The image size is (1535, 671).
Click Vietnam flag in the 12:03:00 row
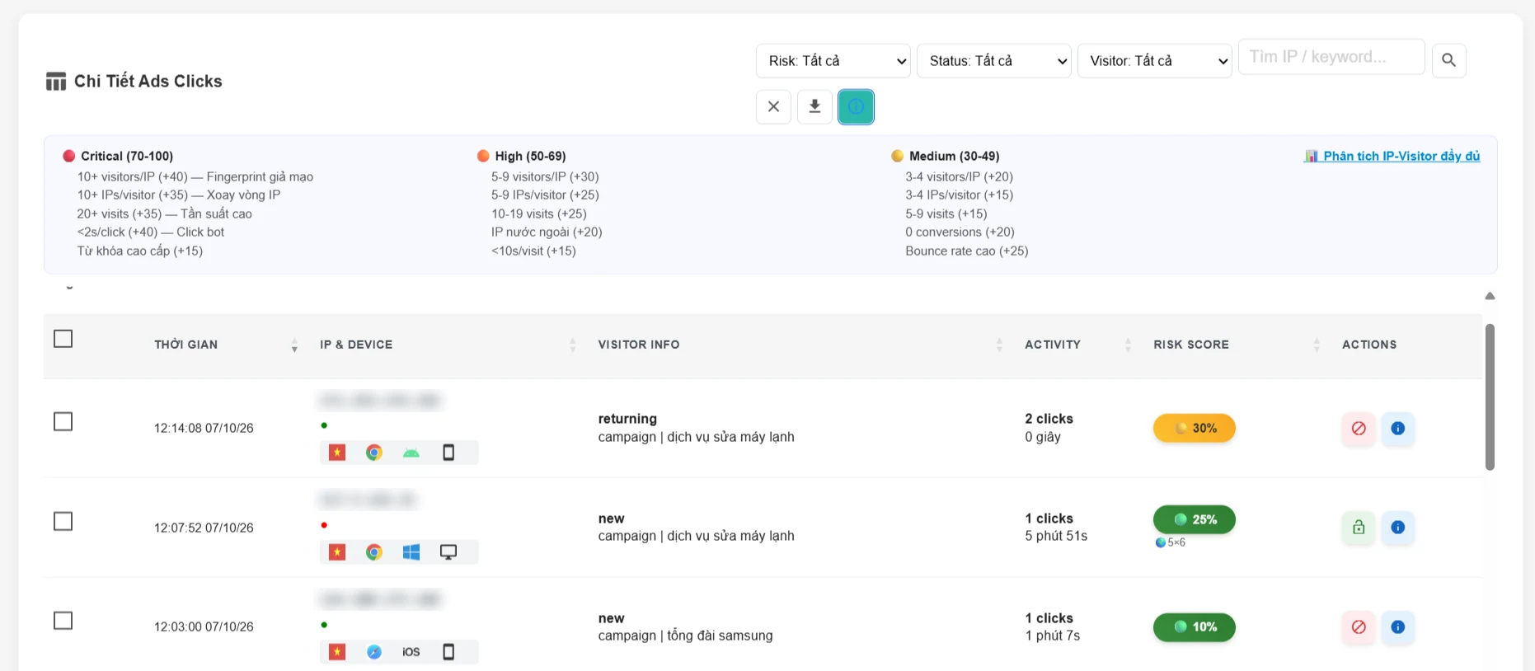(x=337, y=652)
